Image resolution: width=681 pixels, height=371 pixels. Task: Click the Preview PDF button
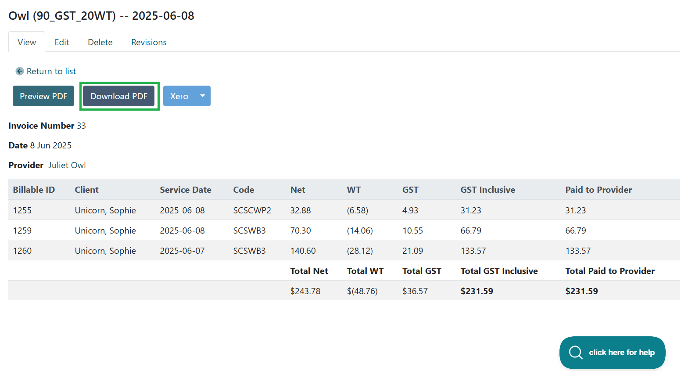click(43, 96)
